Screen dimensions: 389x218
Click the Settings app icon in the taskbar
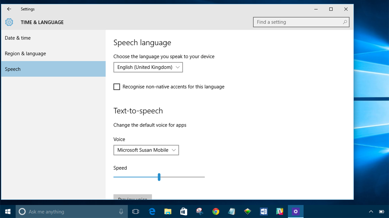(x=296, y=211)
